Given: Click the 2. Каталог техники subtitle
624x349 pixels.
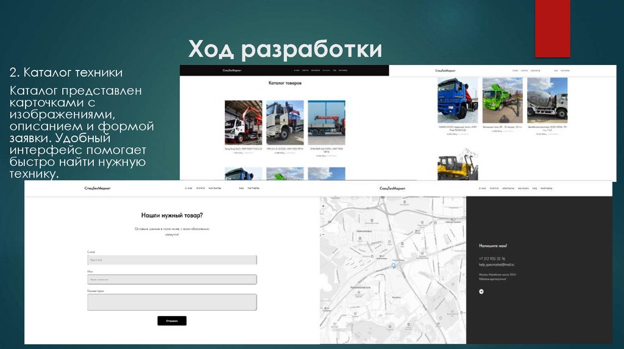Looking at the screenshot, I should point(66,73).
